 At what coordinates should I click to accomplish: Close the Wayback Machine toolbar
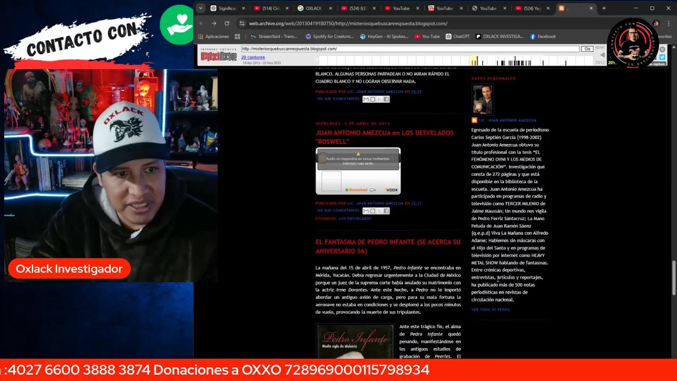(662, 49)
